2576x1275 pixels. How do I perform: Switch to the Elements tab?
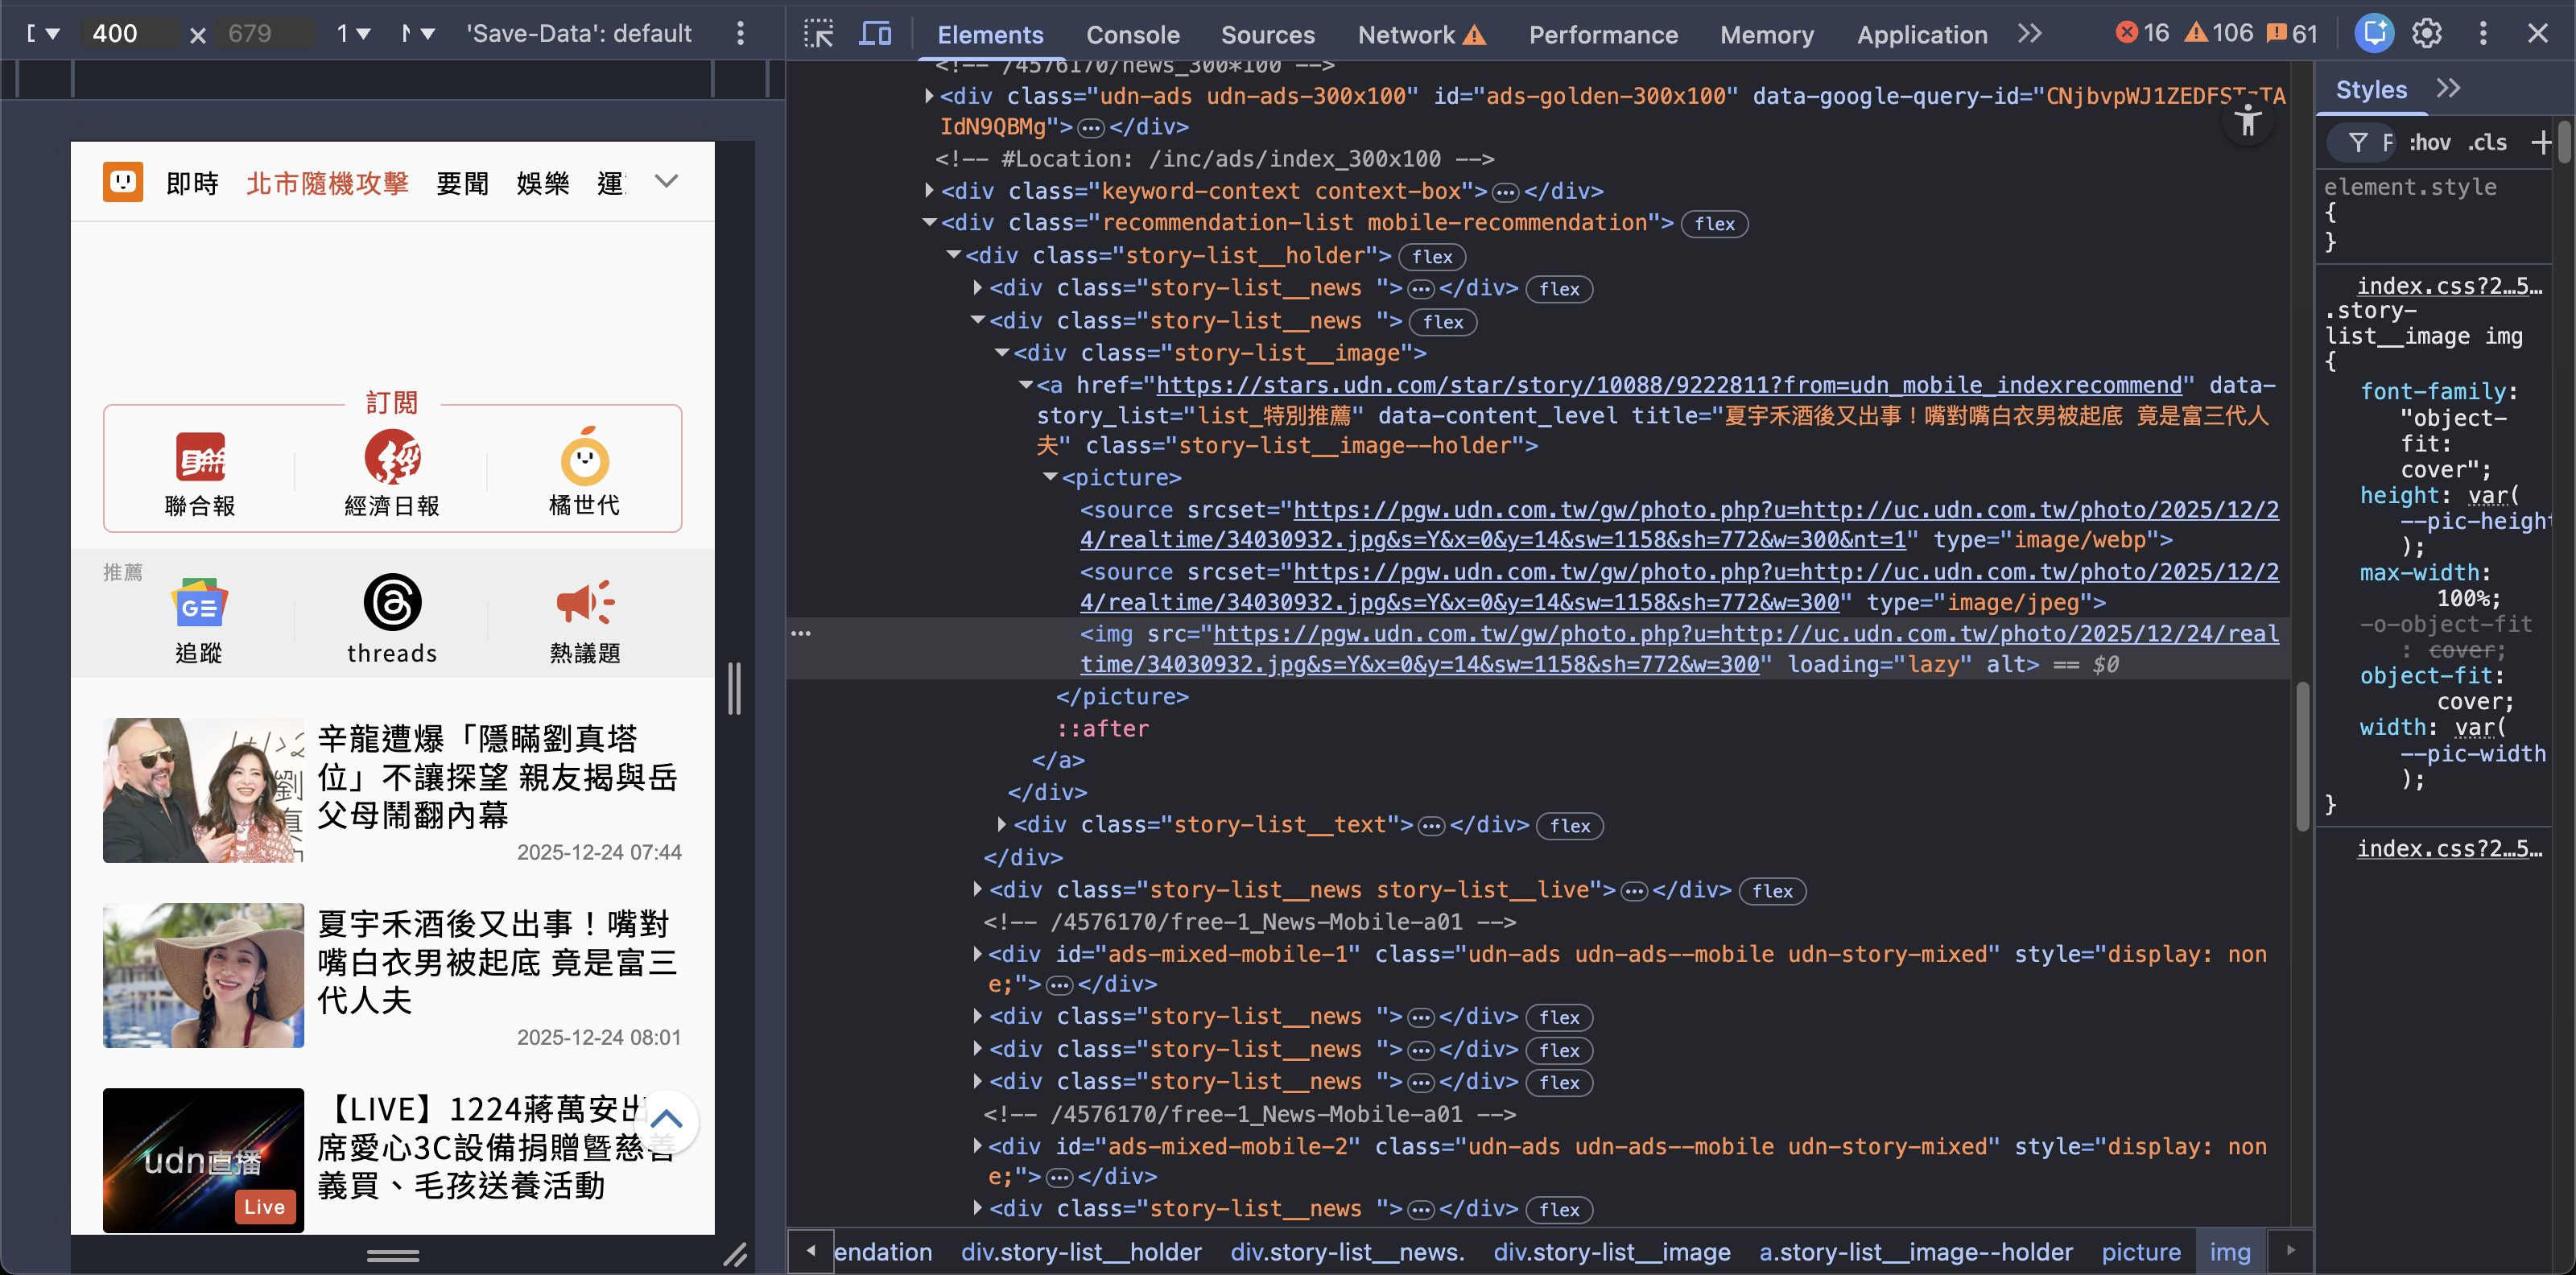click(990, 35)
